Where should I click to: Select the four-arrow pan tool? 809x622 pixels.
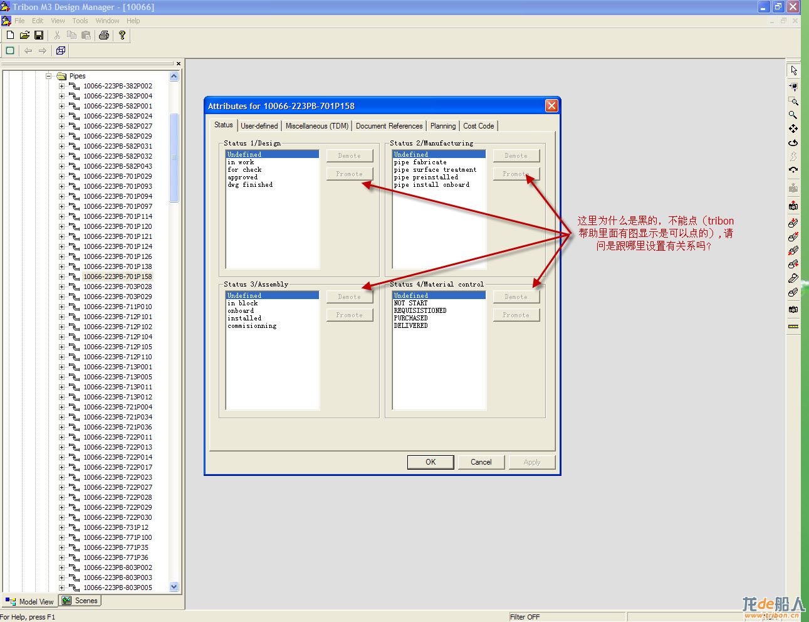coord(793,129)
